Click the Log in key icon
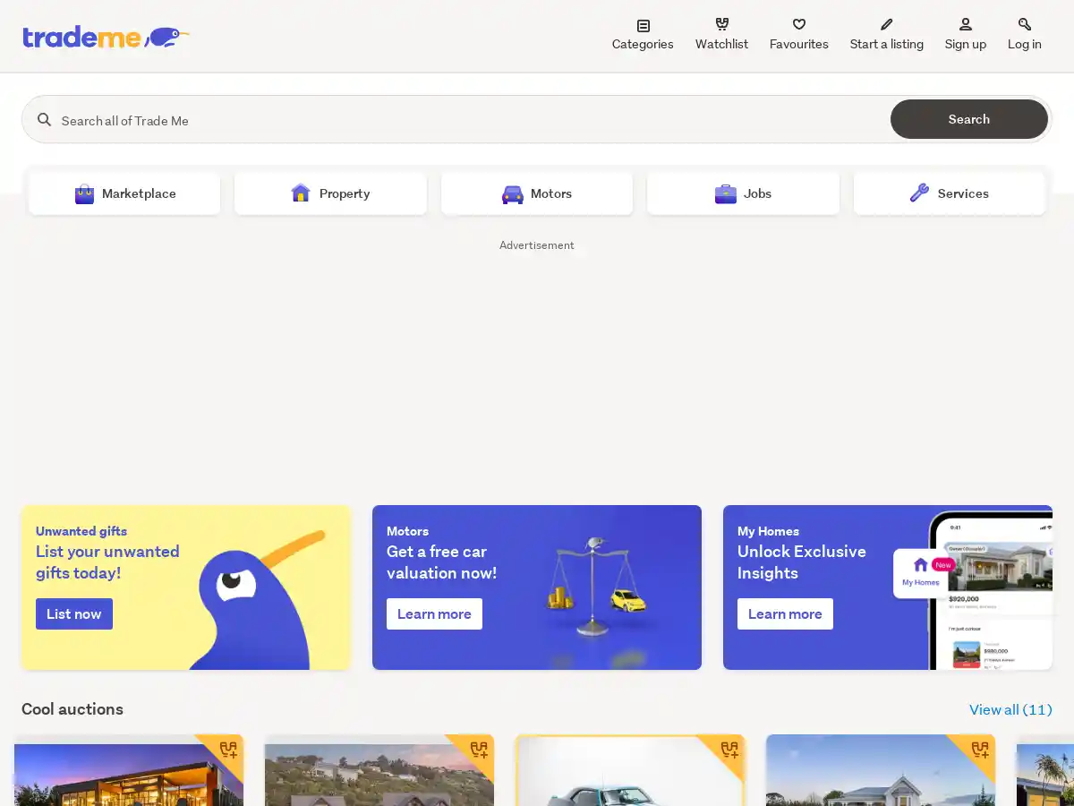 click(1024, 25)
